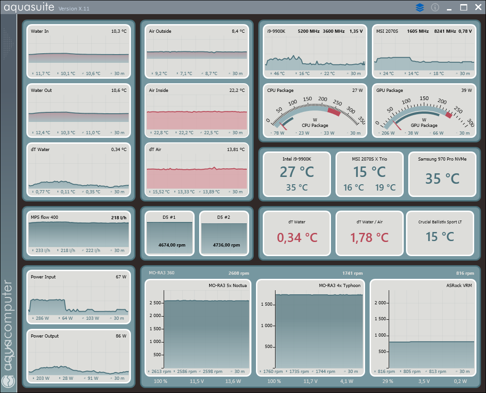This screenshot has width=486, height=393.
Task: Click the 13,81 °C dT Air reading
Action: point(235,150)
